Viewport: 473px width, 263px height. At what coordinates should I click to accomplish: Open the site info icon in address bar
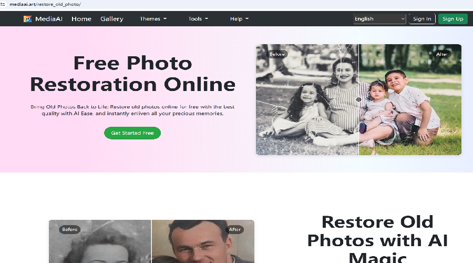(x=3, y=4)
